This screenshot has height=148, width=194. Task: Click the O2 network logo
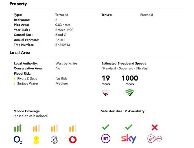(18, 140)
